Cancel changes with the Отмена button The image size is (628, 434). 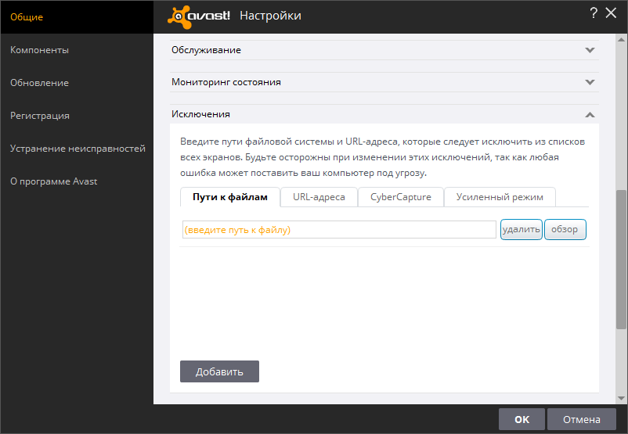click(582, 420)
